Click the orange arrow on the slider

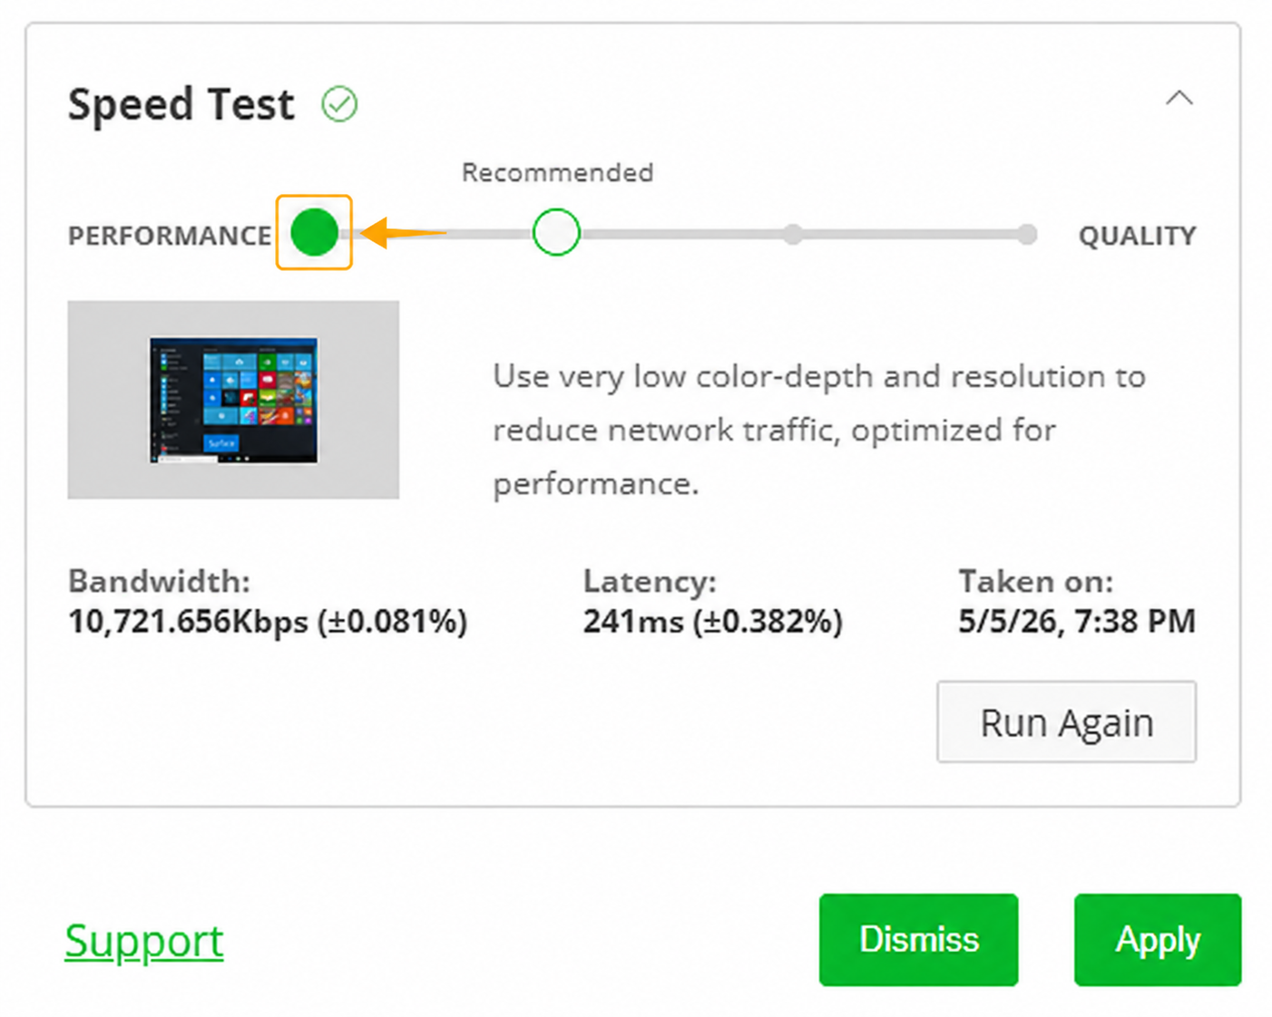(x=404, y=233)
